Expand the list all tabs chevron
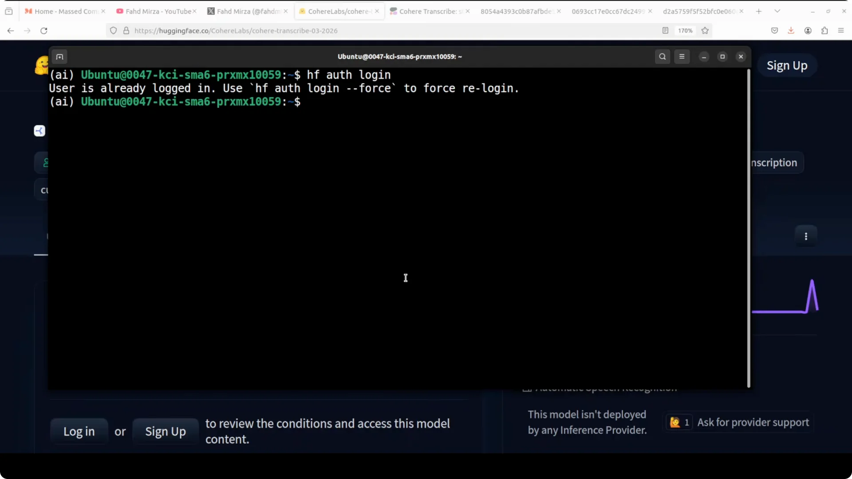 point(777,11)
